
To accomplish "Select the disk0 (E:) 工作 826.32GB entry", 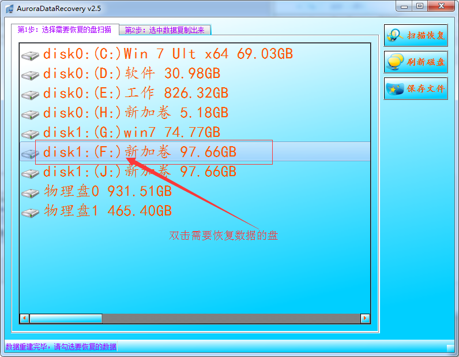I will click(x=136, y=93).
